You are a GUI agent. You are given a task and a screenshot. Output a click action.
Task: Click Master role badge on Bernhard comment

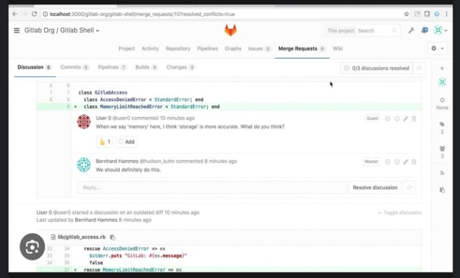[371, 162]
